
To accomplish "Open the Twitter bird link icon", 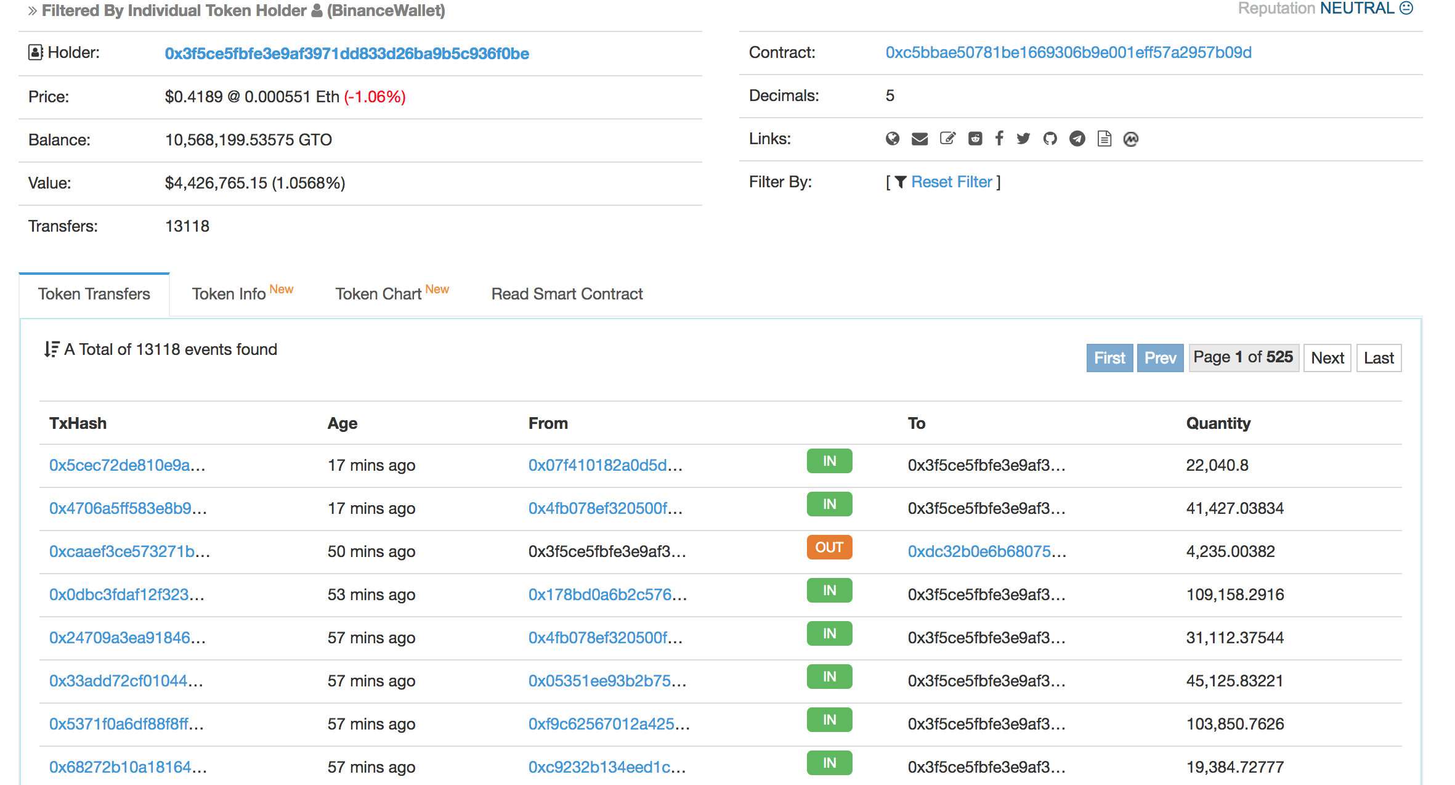I will [x=1023, y=139].
